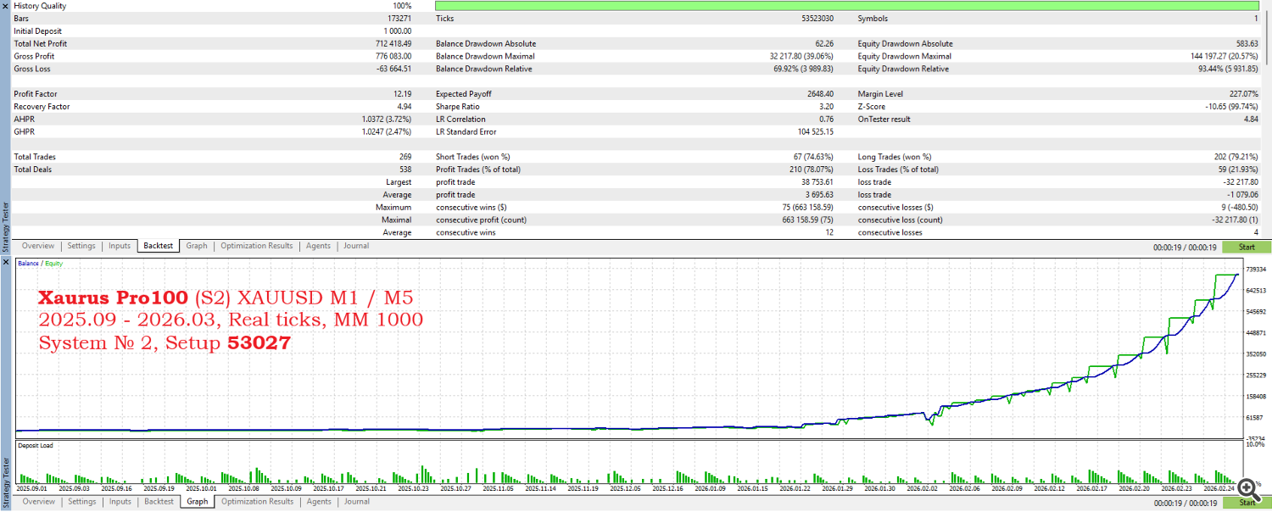Select the LR Standard Error value 104 525.15

815,132
